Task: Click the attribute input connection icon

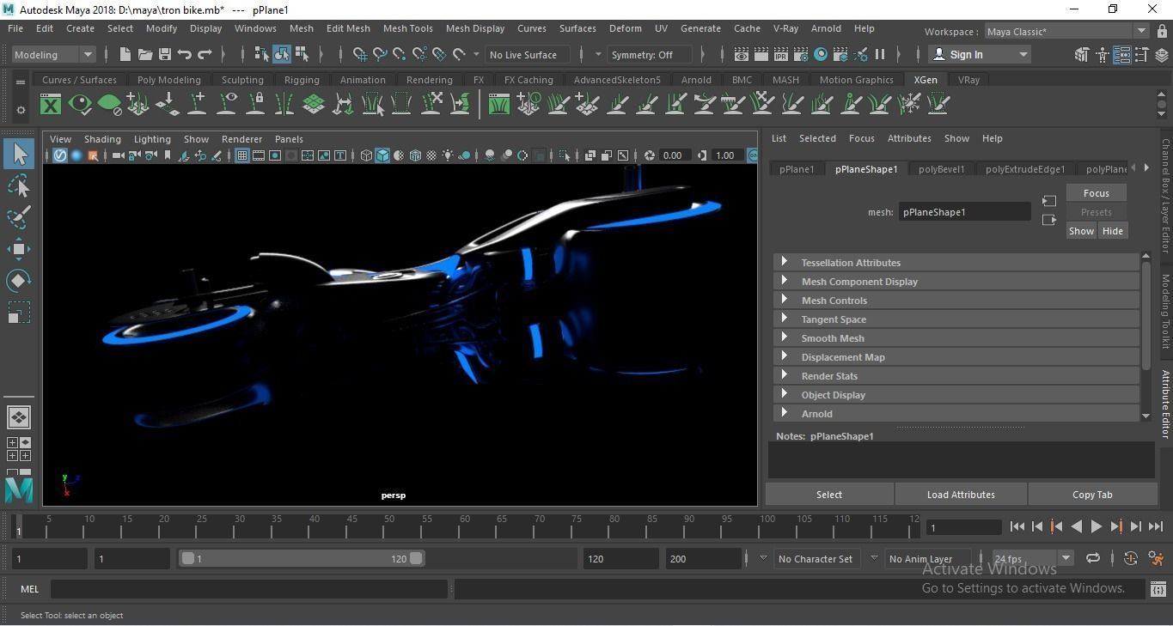Action: (x=1049, y=201)
